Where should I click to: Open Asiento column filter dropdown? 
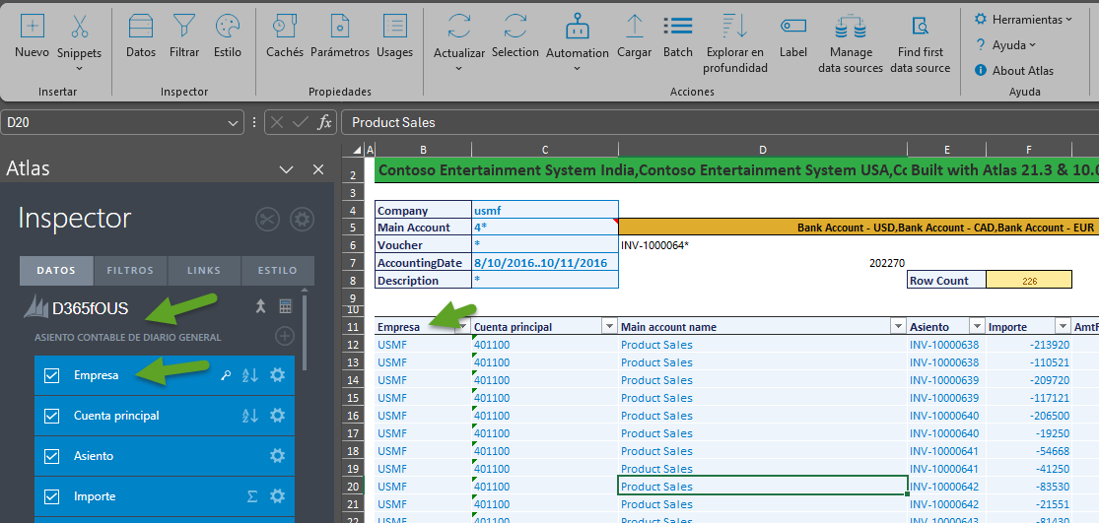[x=977, y=327]
